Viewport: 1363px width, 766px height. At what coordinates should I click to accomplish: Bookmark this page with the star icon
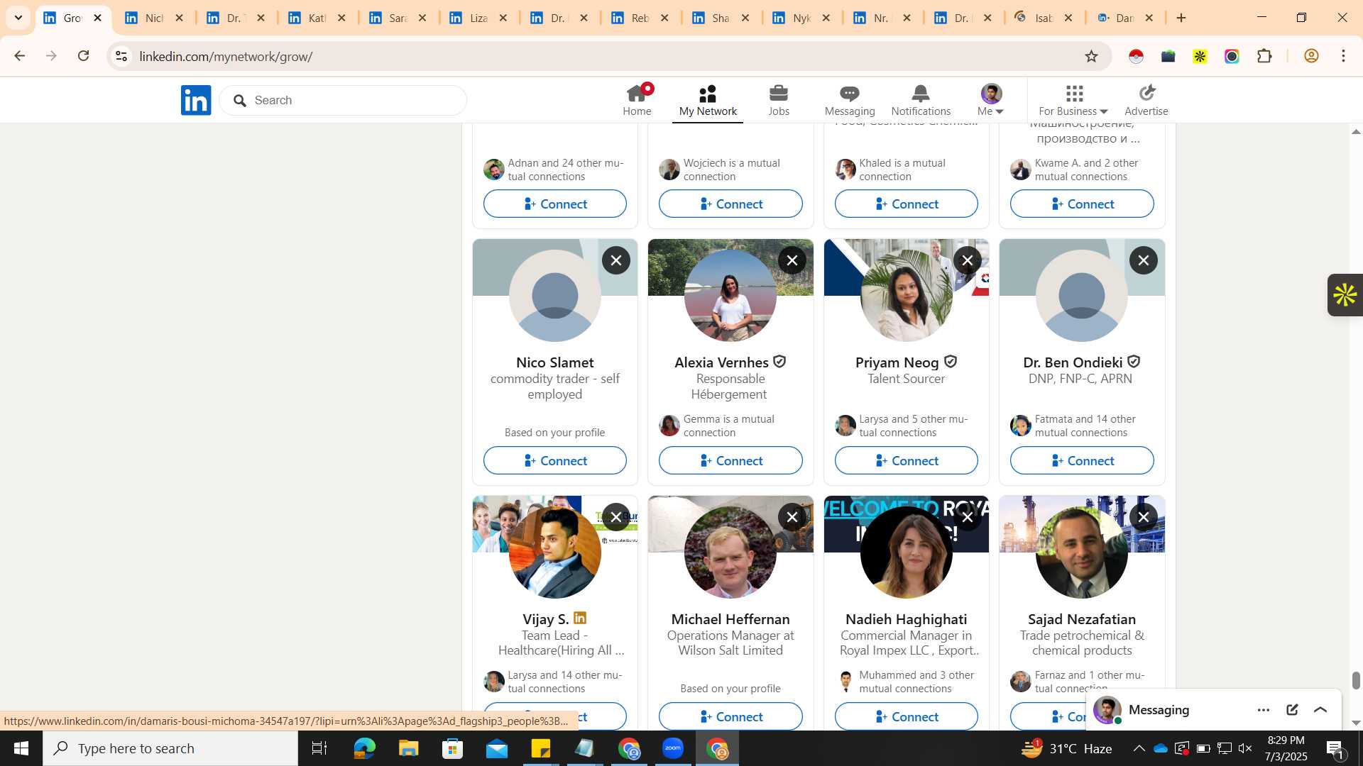1092,56
